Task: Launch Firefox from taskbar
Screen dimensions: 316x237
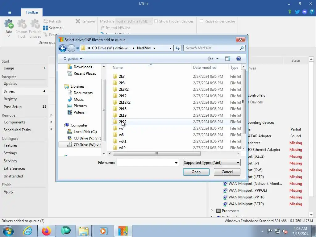Action: coord(46,231)
